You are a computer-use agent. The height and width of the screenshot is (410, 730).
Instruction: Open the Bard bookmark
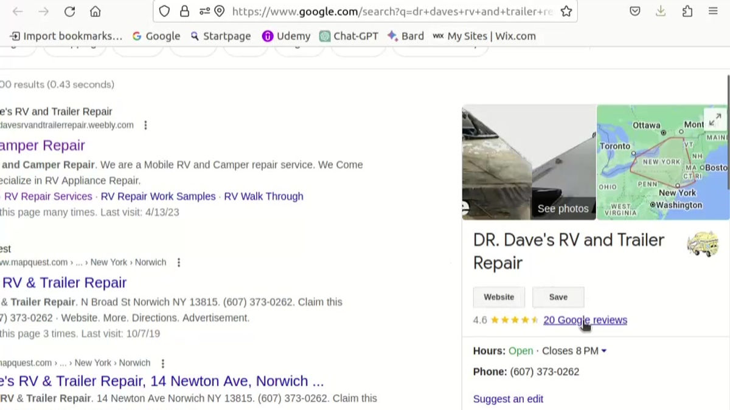[x=406, y=36]
